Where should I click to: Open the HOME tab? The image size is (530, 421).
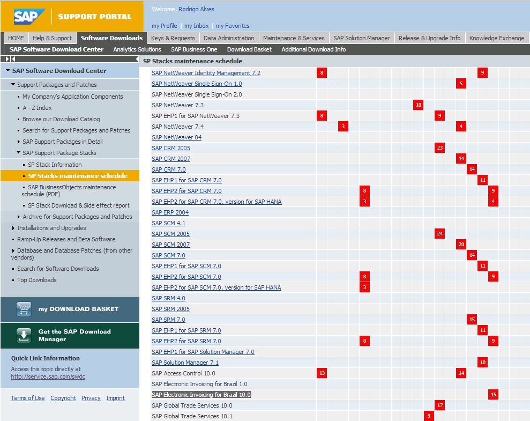coord(16,38)
